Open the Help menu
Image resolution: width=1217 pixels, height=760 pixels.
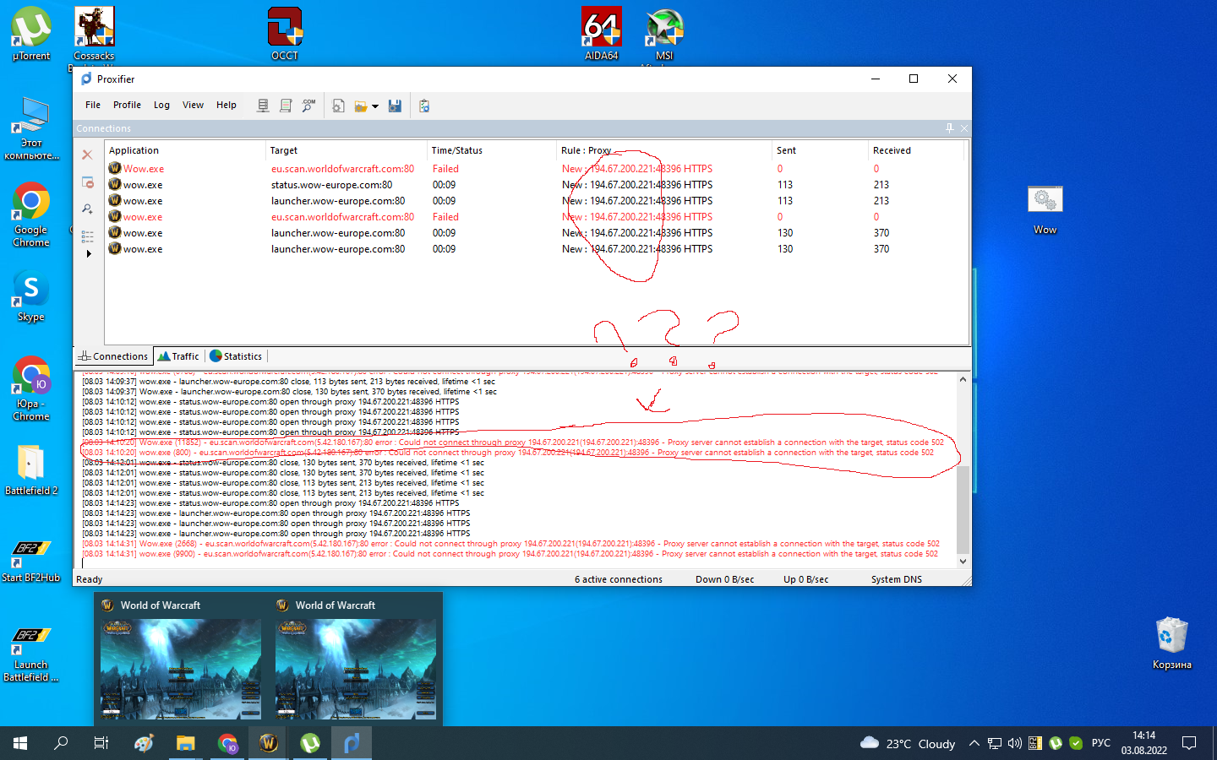226,105
